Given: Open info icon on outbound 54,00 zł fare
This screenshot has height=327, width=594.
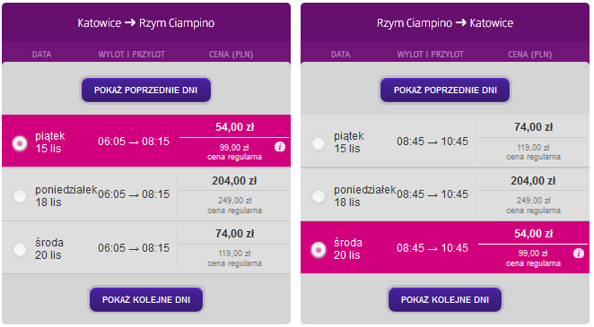Looking at the screenshot, I should pyautogui.click(x=280, y=147).
